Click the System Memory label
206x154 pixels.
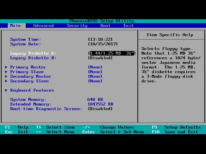tap(28, 99)
